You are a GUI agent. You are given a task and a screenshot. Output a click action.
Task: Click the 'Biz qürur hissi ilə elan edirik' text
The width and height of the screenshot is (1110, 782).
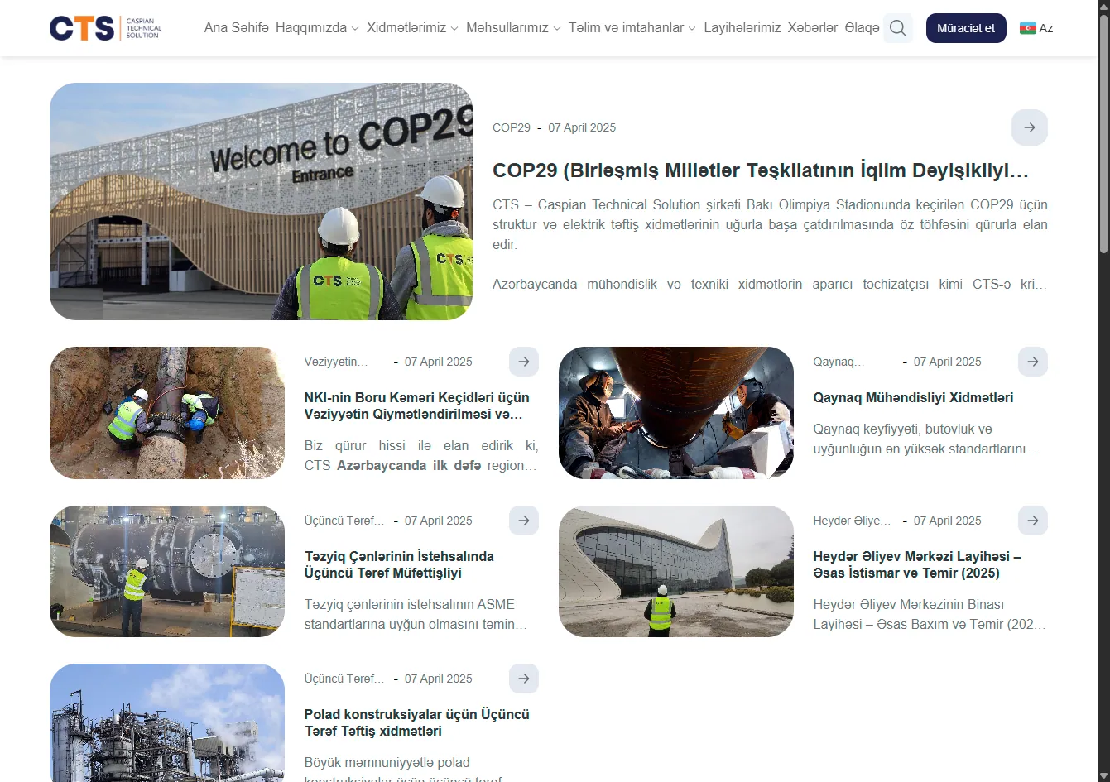point(421,455)
